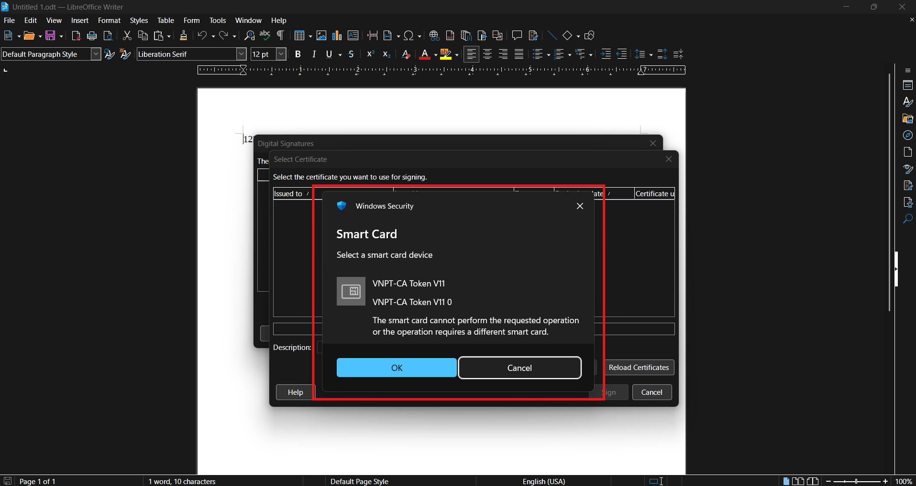Insert a hyperlink icon

[434, 36]
